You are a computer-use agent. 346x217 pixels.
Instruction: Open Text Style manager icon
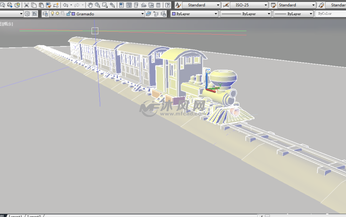pos(178,5)
